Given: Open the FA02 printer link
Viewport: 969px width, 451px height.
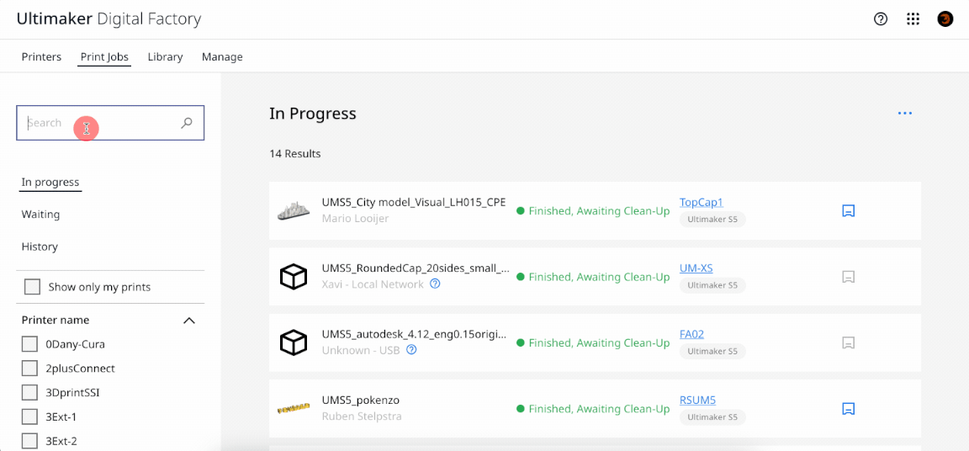Looking at the screenshot, I should 691,334.
